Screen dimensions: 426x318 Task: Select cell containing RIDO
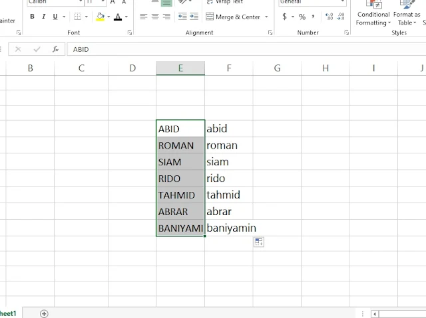pyautogui.click(x=180, y=179)
